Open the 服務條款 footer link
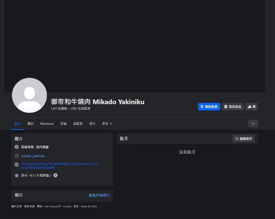275x219 pixels. pos(30,207)
